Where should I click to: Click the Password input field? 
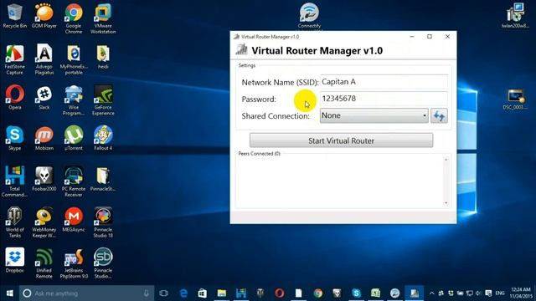[384, 99]
